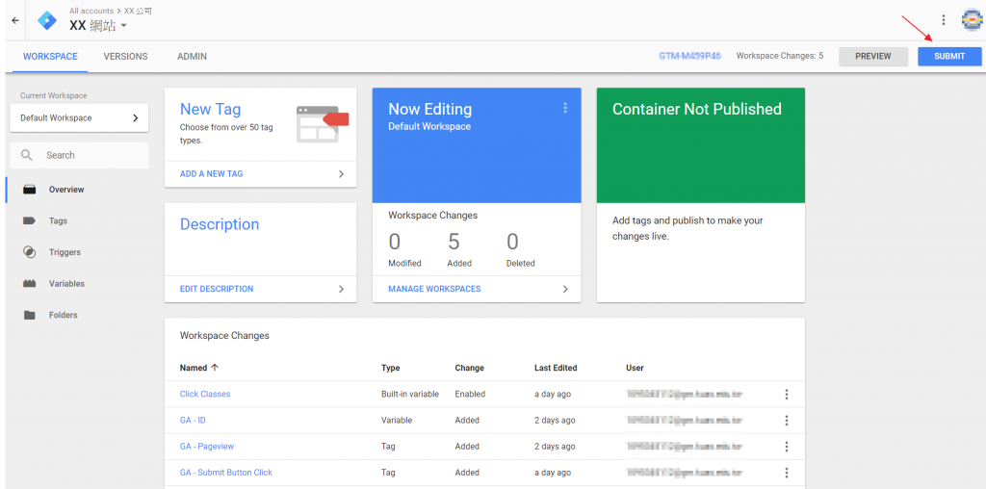Click the Overview sidebar icon

point(29,190)
